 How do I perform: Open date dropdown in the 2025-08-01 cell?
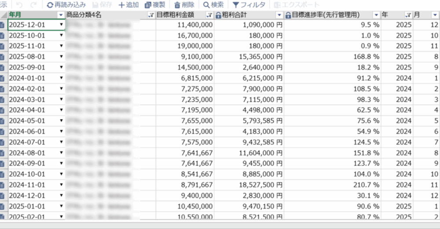(x=61, y=57)
